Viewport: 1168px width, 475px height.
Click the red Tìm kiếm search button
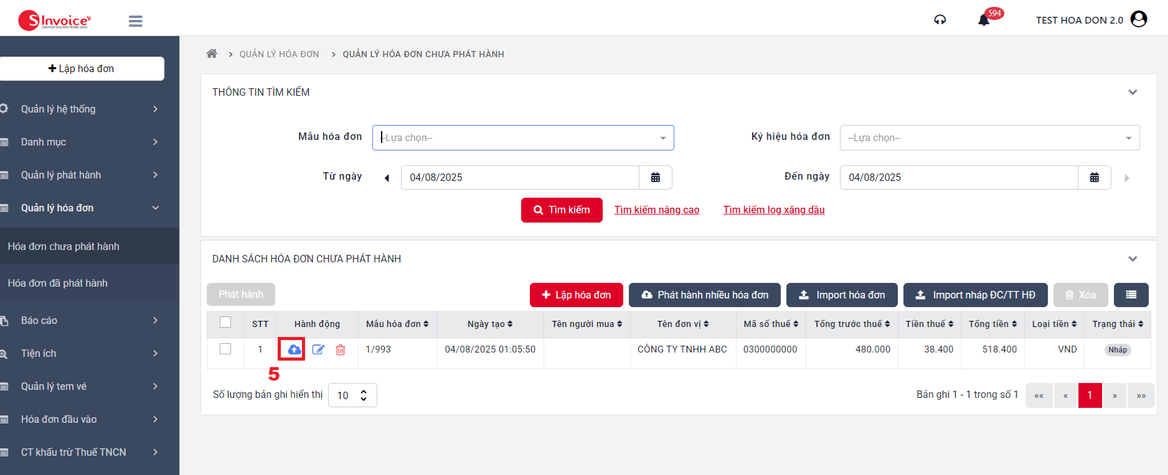tap(562, 210)
